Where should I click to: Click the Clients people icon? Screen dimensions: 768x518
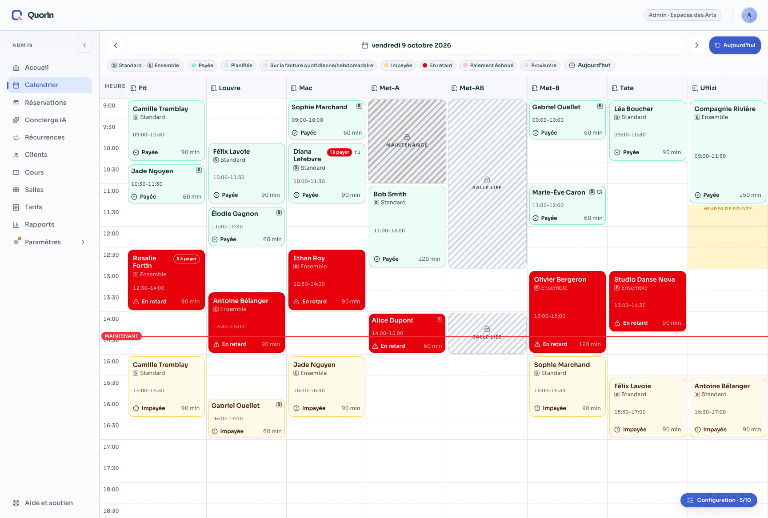click(x=16, y=155)
